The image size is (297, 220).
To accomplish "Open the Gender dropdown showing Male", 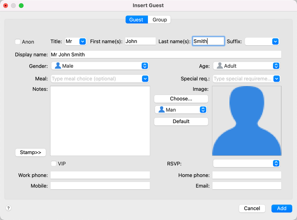I will click(x=100, y=66).
